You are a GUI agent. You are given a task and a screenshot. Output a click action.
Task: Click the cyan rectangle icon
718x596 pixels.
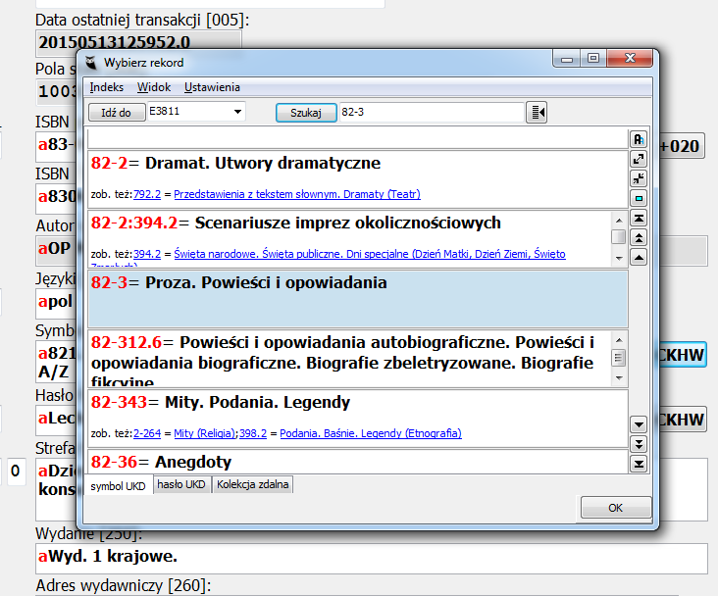[x=639, y=197]
